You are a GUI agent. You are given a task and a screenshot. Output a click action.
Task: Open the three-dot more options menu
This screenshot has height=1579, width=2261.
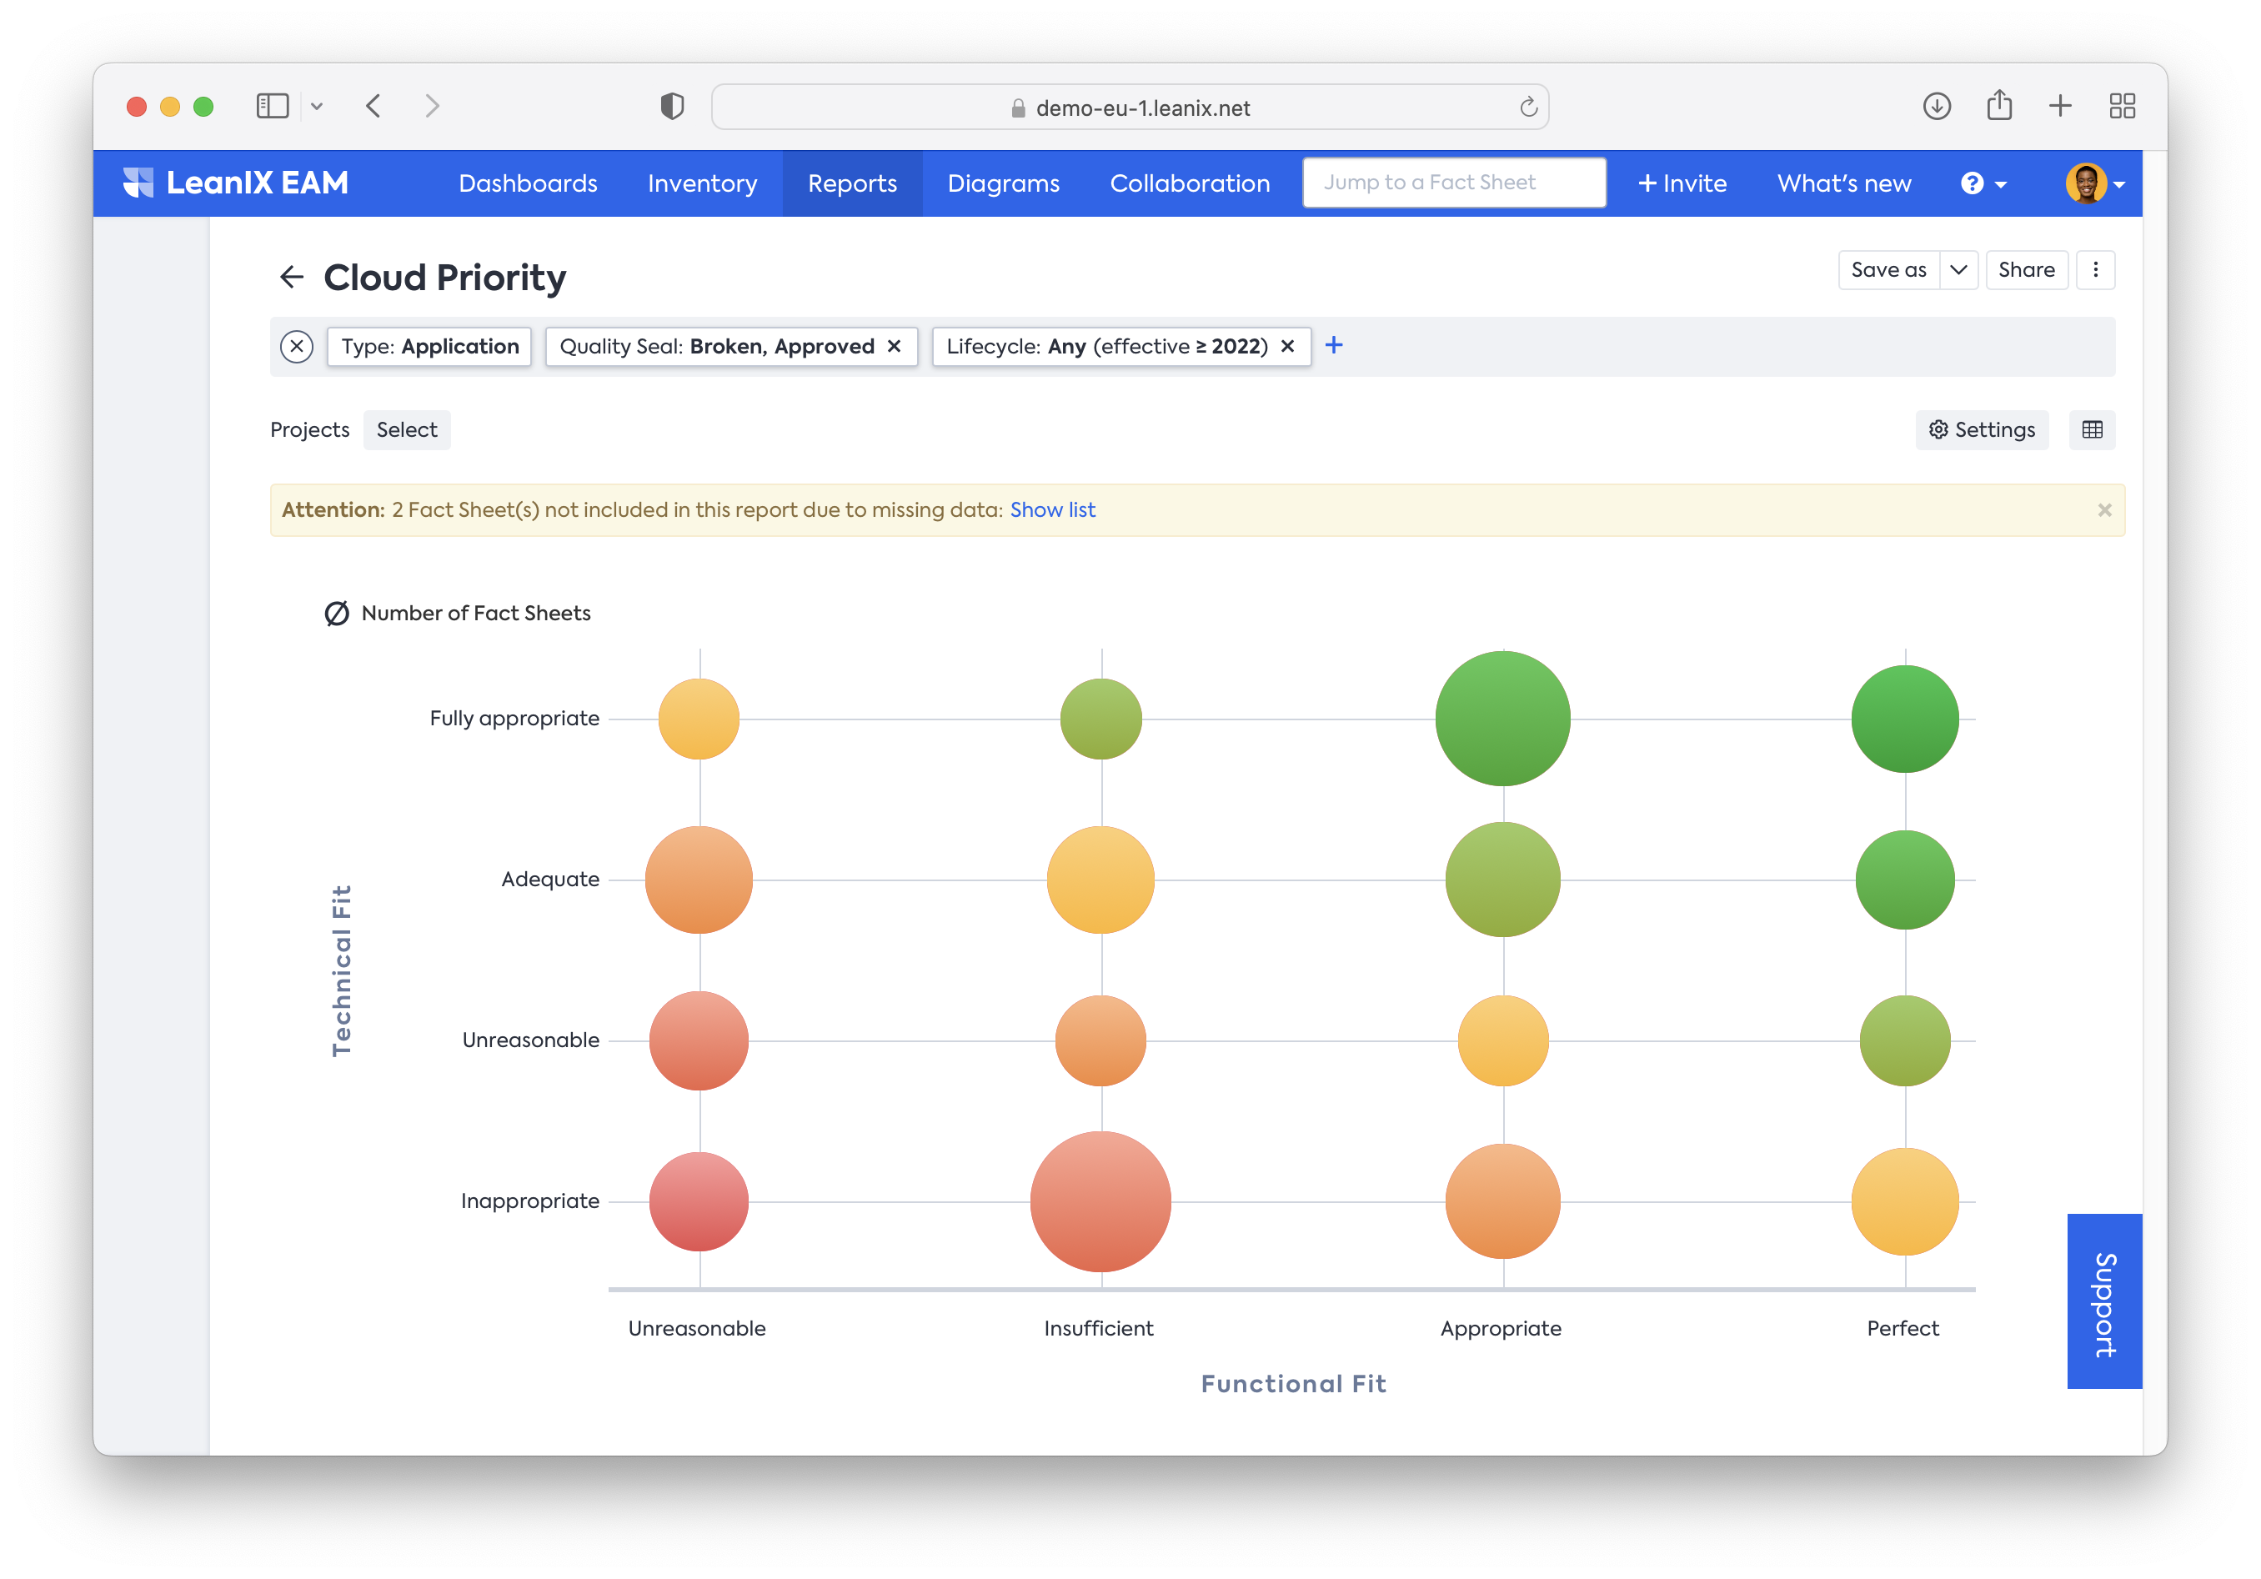[2094, 270]
